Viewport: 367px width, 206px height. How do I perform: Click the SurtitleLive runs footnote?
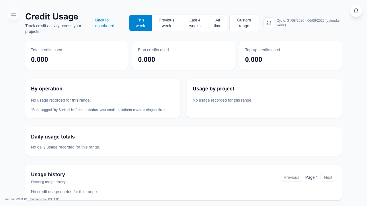click(98, 110)
